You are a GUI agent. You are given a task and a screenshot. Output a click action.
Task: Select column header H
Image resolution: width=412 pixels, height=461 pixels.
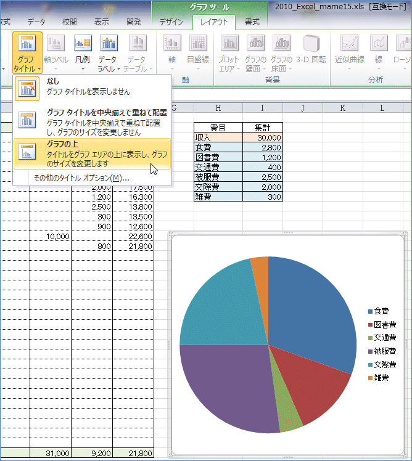tap(218, 108)
